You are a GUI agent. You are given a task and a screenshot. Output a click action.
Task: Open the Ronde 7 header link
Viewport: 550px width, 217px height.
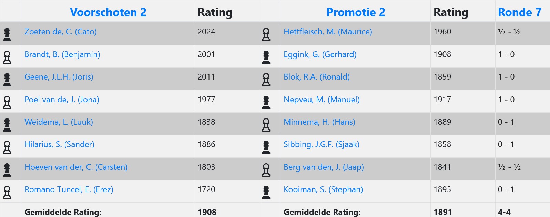pos(520,12)
